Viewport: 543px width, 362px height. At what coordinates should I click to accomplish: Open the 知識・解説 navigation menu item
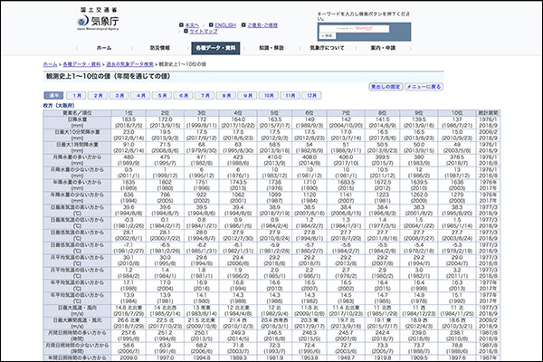pyautogui.click(x=271, y=47)
